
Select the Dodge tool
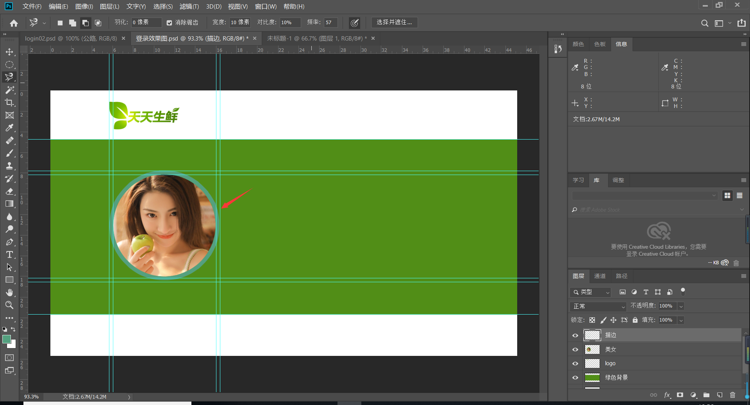tap(9, 229)
